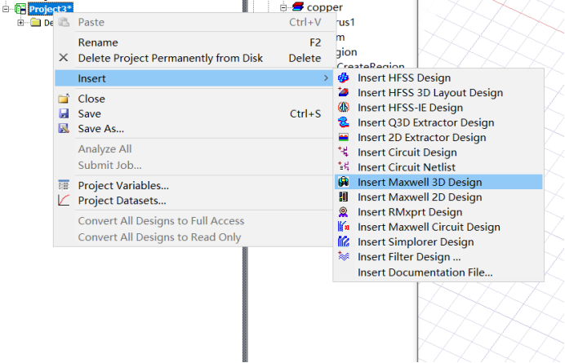Select Insert 2D Extractor Design

pos(438,138)
